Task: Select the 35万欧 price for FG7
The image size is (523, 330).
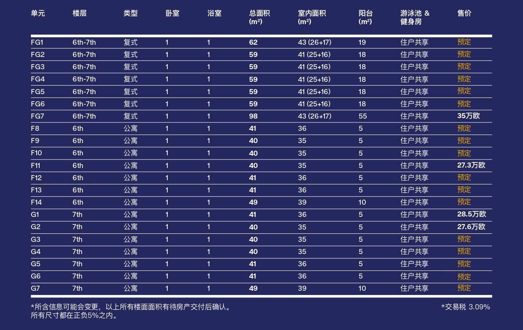Action: tap(468, 116)
